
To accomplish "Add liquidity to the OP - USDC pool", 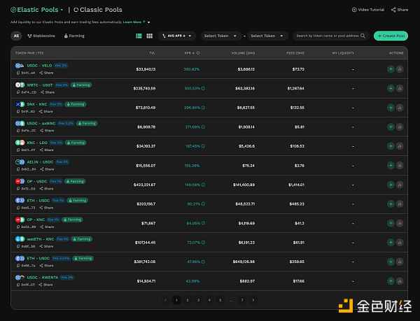I will (x=391, y=185).
